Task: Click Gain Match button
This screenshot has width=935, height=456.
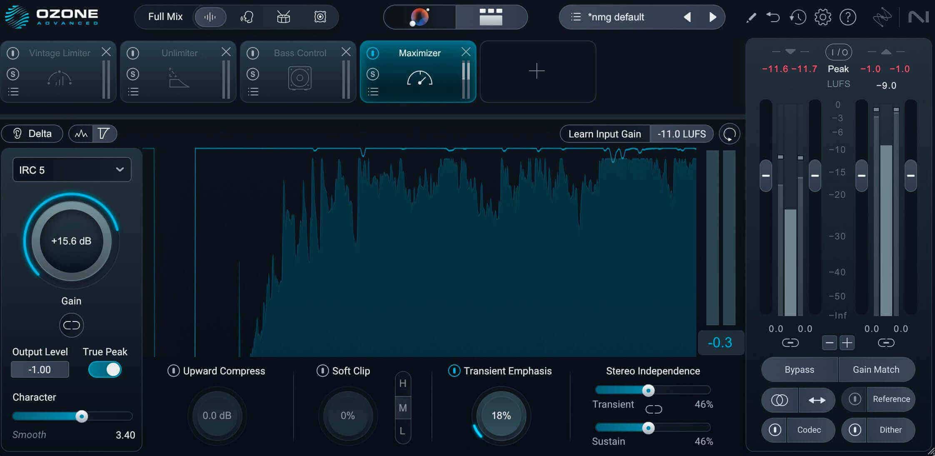Action: 876,369
